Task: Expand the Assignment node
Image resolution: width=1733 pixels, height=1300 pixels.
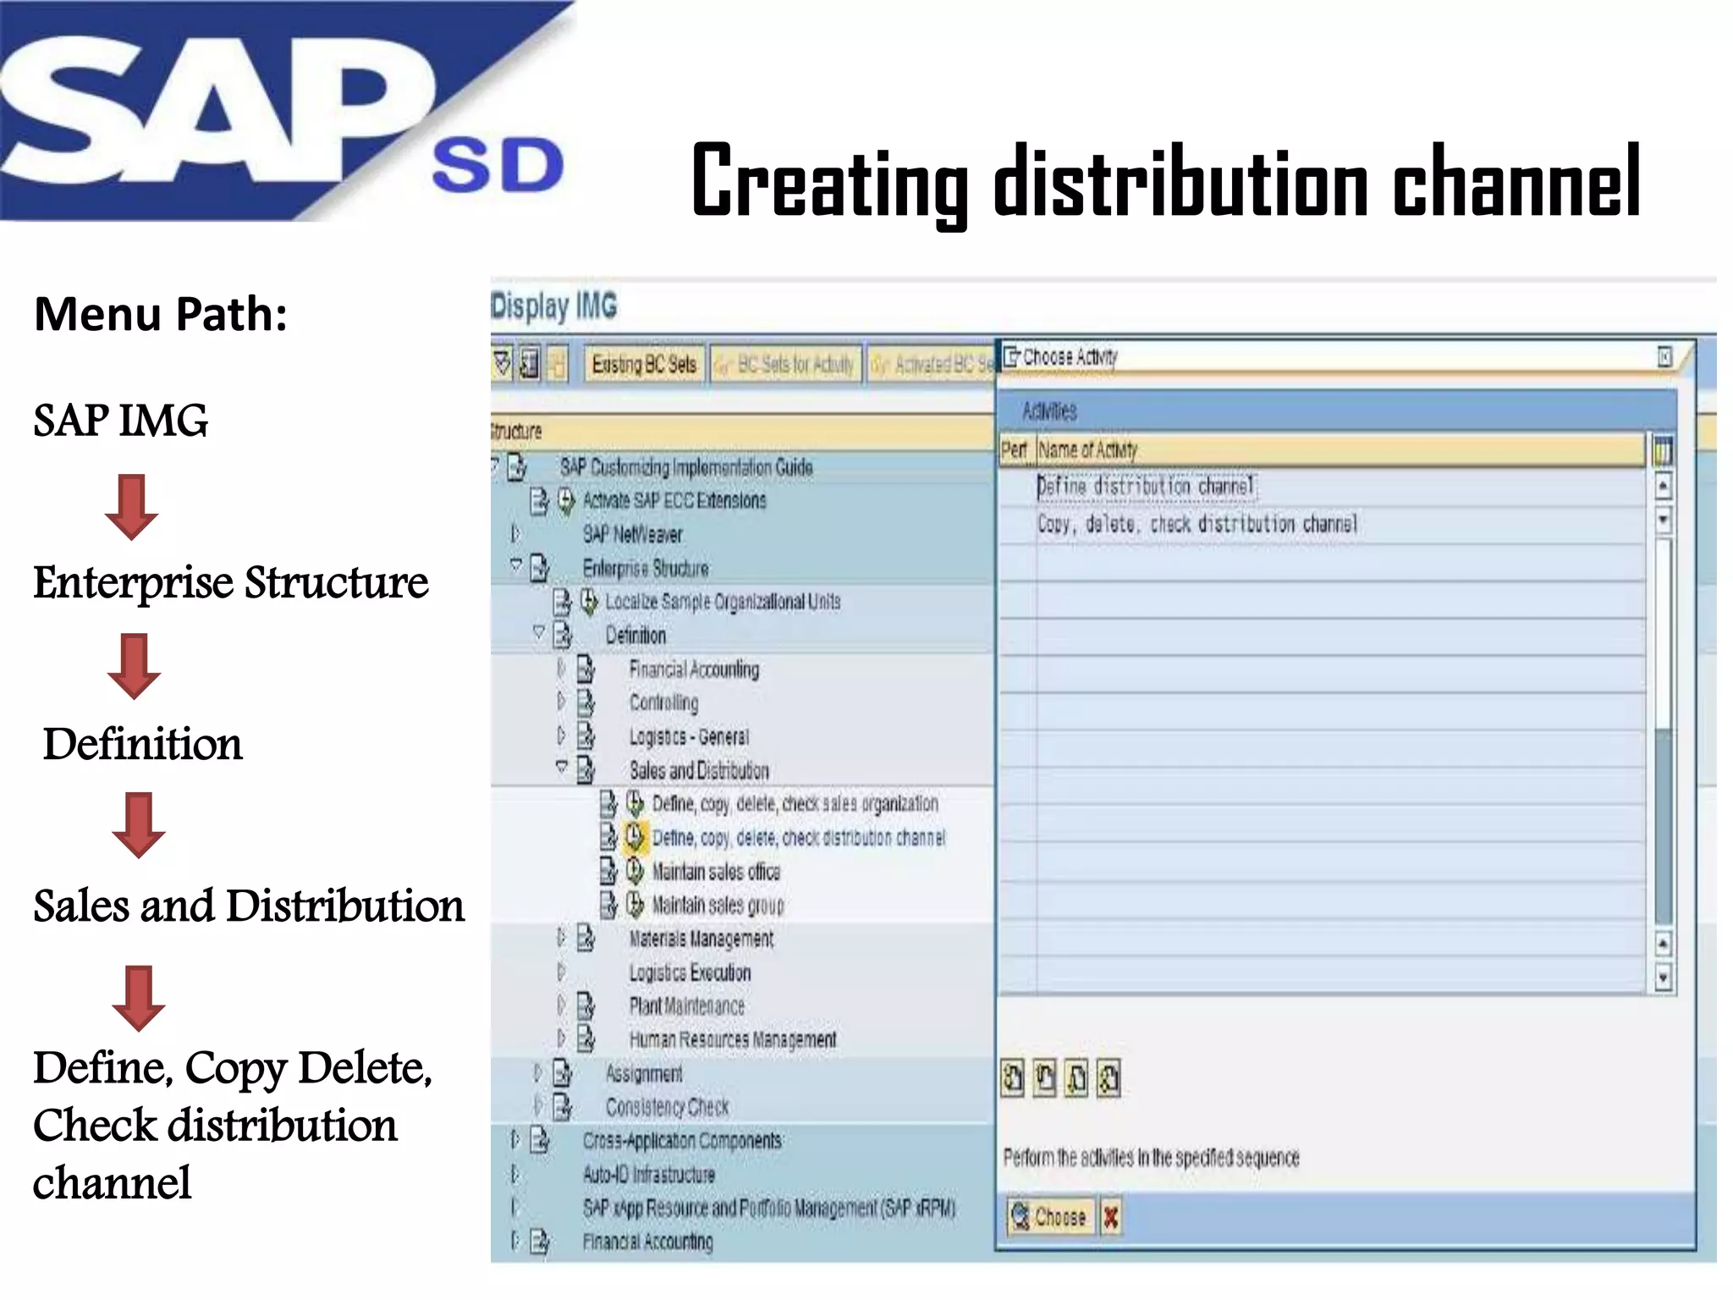Action: tap(537, 1072)
